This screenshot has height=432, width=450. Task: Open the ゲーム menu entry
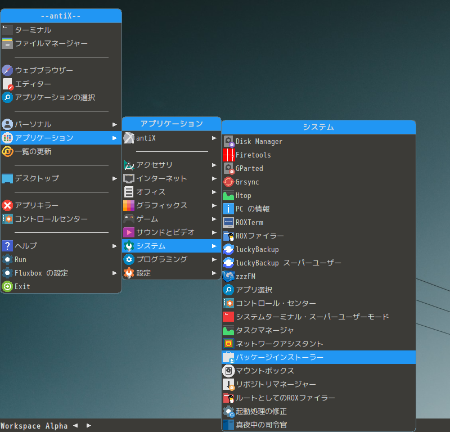(x=172, y=219)
